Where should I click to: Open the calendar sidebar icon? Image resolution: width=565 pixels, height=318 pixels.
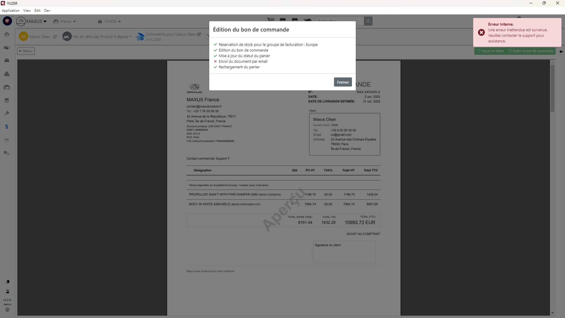coord(7,100)
